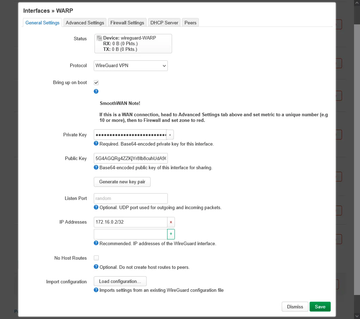Click the empty new IP address field
This screenshot has width=360, height=319.
pos(130,234)
